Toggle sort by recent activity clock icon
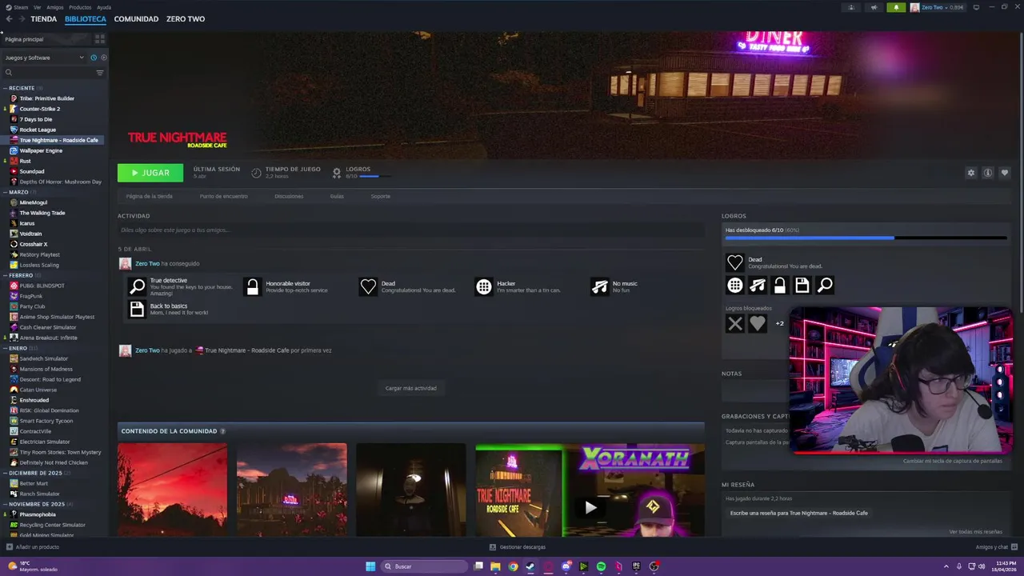The height and width of the screenshot is (576, 1024). (94, 58)
